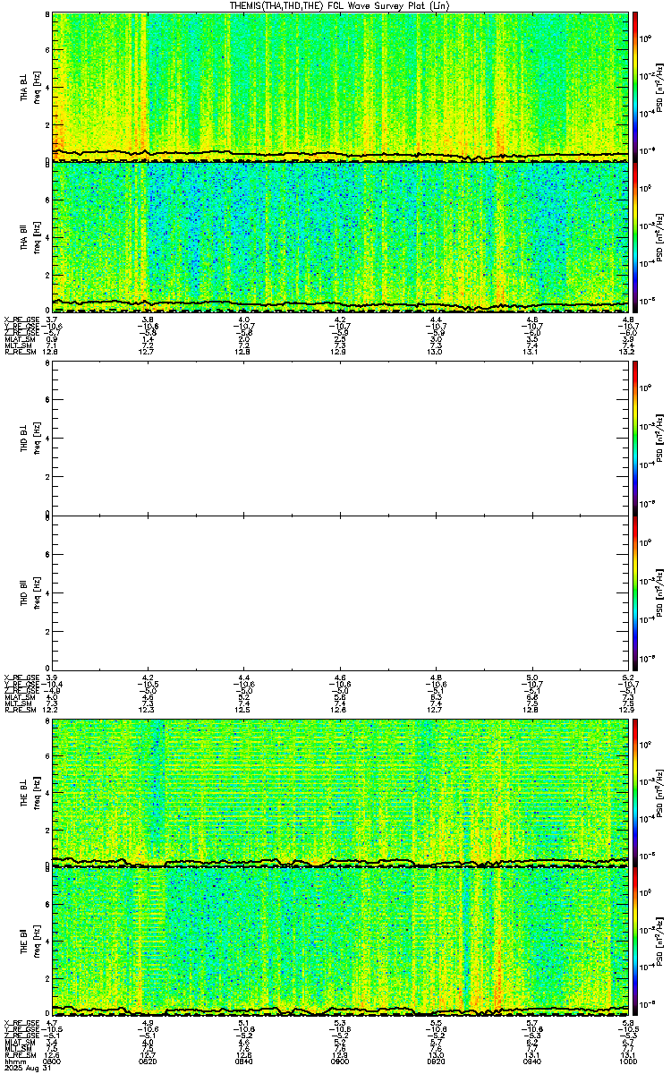
Task: Click inside the THA B-perpendicular spectrogram panel
Action: click(341, 87)
